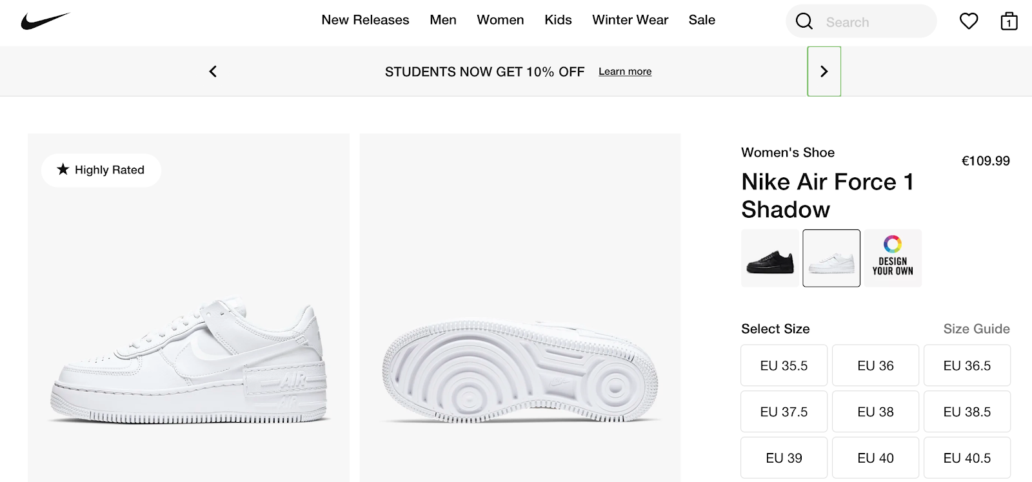This screenshot has width=1032, height=482.
Task: Open the Sale menu item
Action: pyautogui.click(x=702, y=20)
